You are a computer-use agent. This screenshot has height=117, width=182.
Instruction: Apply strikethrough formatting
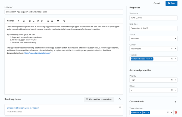tap(42, 21)
